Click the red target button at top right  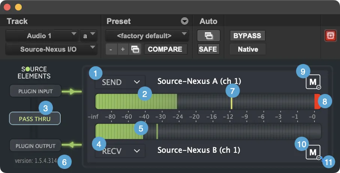click(331, 36)
